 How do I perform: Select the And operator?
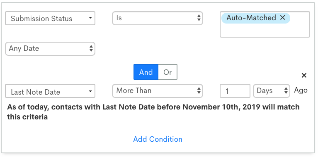coord(146,72)
